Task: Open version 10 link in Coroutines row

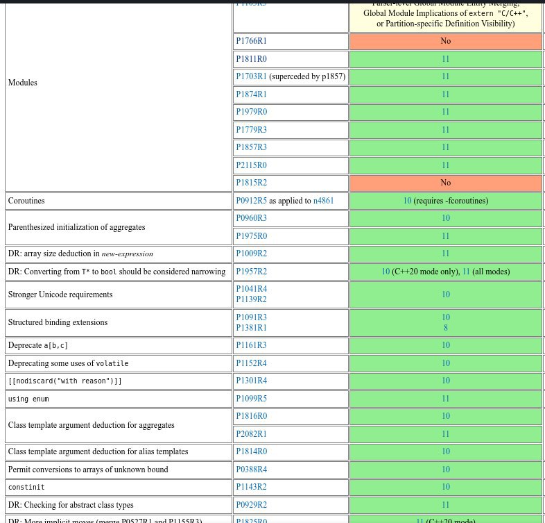Action: (x=407, y=201)
